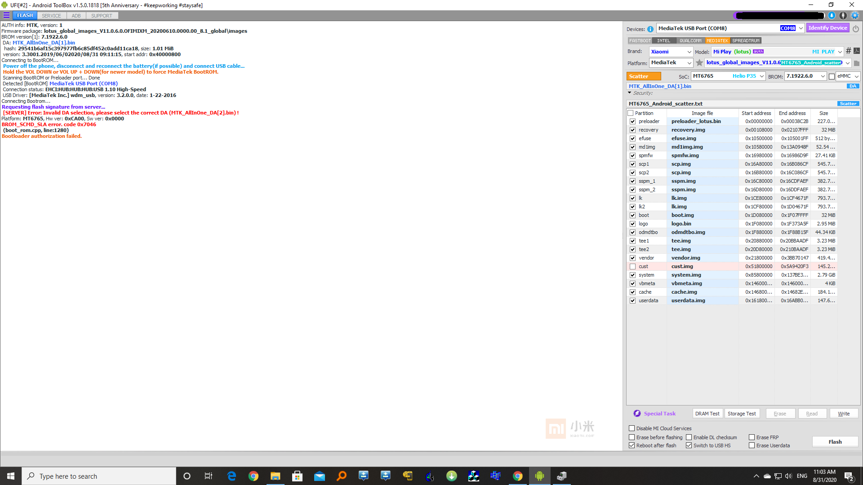Screen dimensions: 863x485
Task: Switch to the SERVICE tab
Action: pos(51,16)
